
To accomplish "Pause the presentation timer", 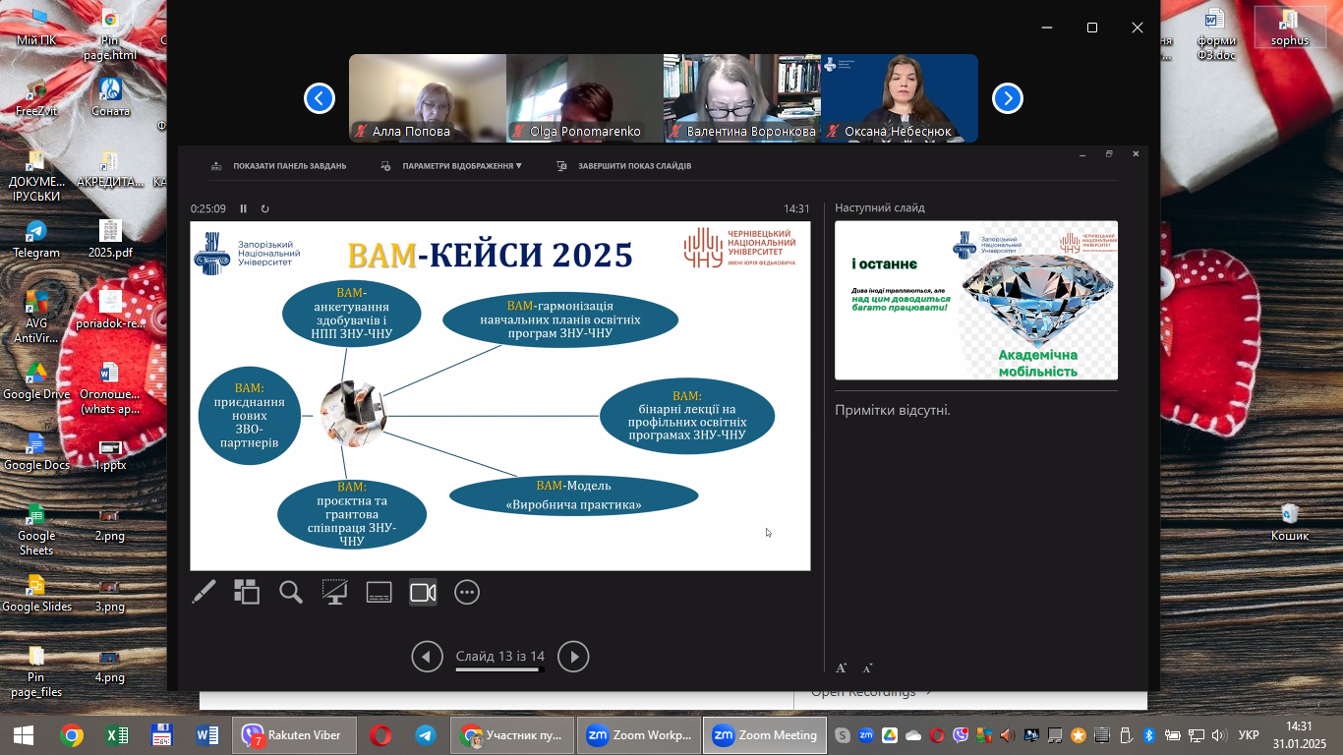I will [244, 208].
